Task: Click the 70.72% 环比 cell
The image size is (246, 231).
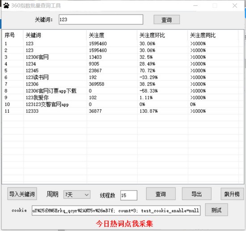Action: [x=147, y=71]
